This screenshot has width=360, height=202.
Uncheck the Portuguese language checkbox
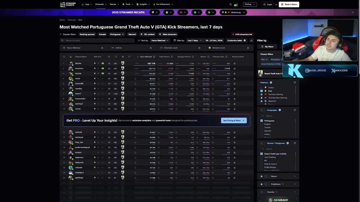[x=262, y=121]
